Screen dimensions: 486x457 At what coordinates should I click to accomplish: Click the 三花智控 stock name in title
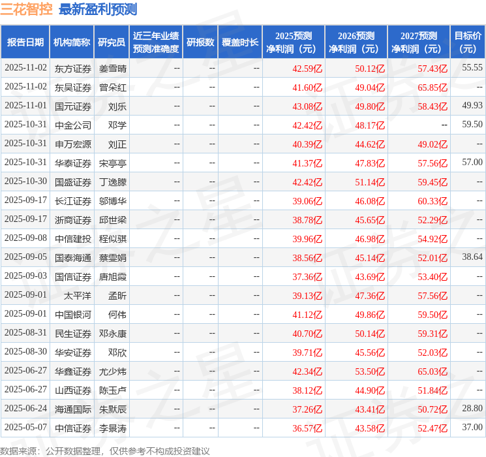click(x=27, y=9)
